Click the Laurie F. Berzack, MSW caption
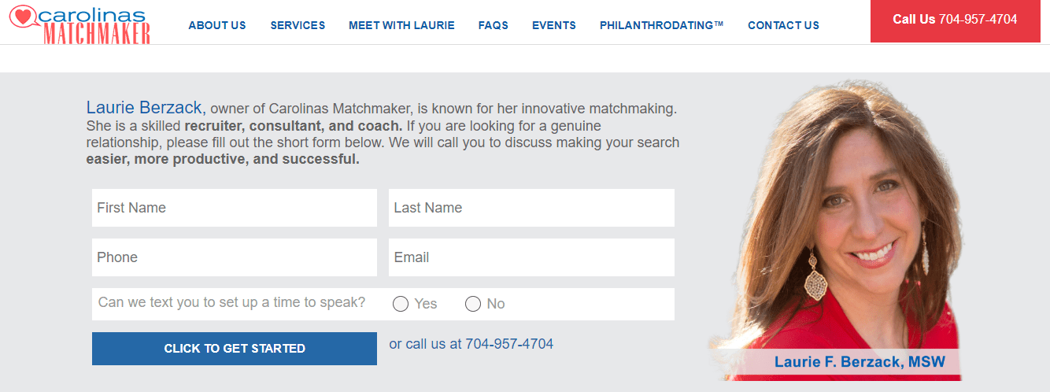Screen dimensions: 1050x392 [860, 362]
